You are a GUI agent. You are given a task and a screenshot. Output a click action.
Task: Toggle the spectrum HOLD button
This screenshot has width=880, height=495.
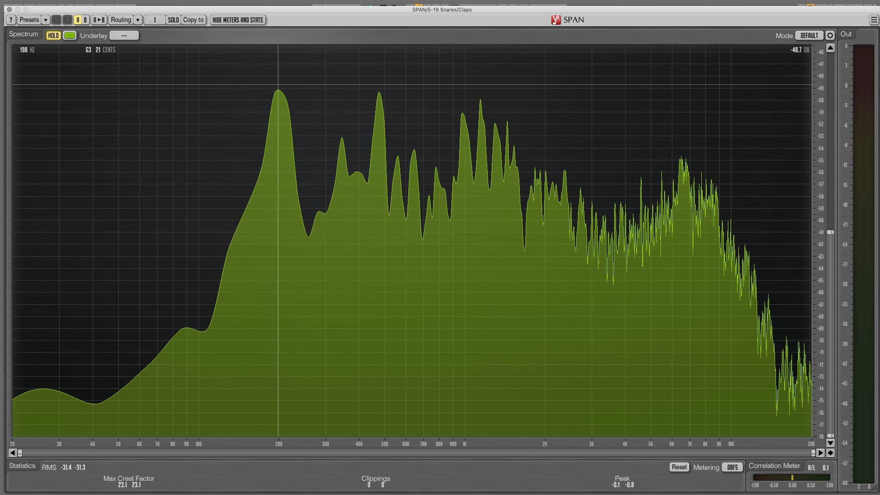pos(53,36)
